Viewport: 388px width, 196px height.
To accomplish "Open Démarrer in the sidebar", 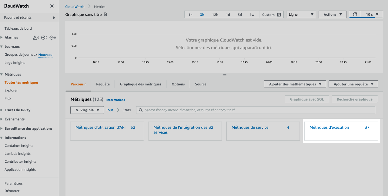I will point(12,191).
